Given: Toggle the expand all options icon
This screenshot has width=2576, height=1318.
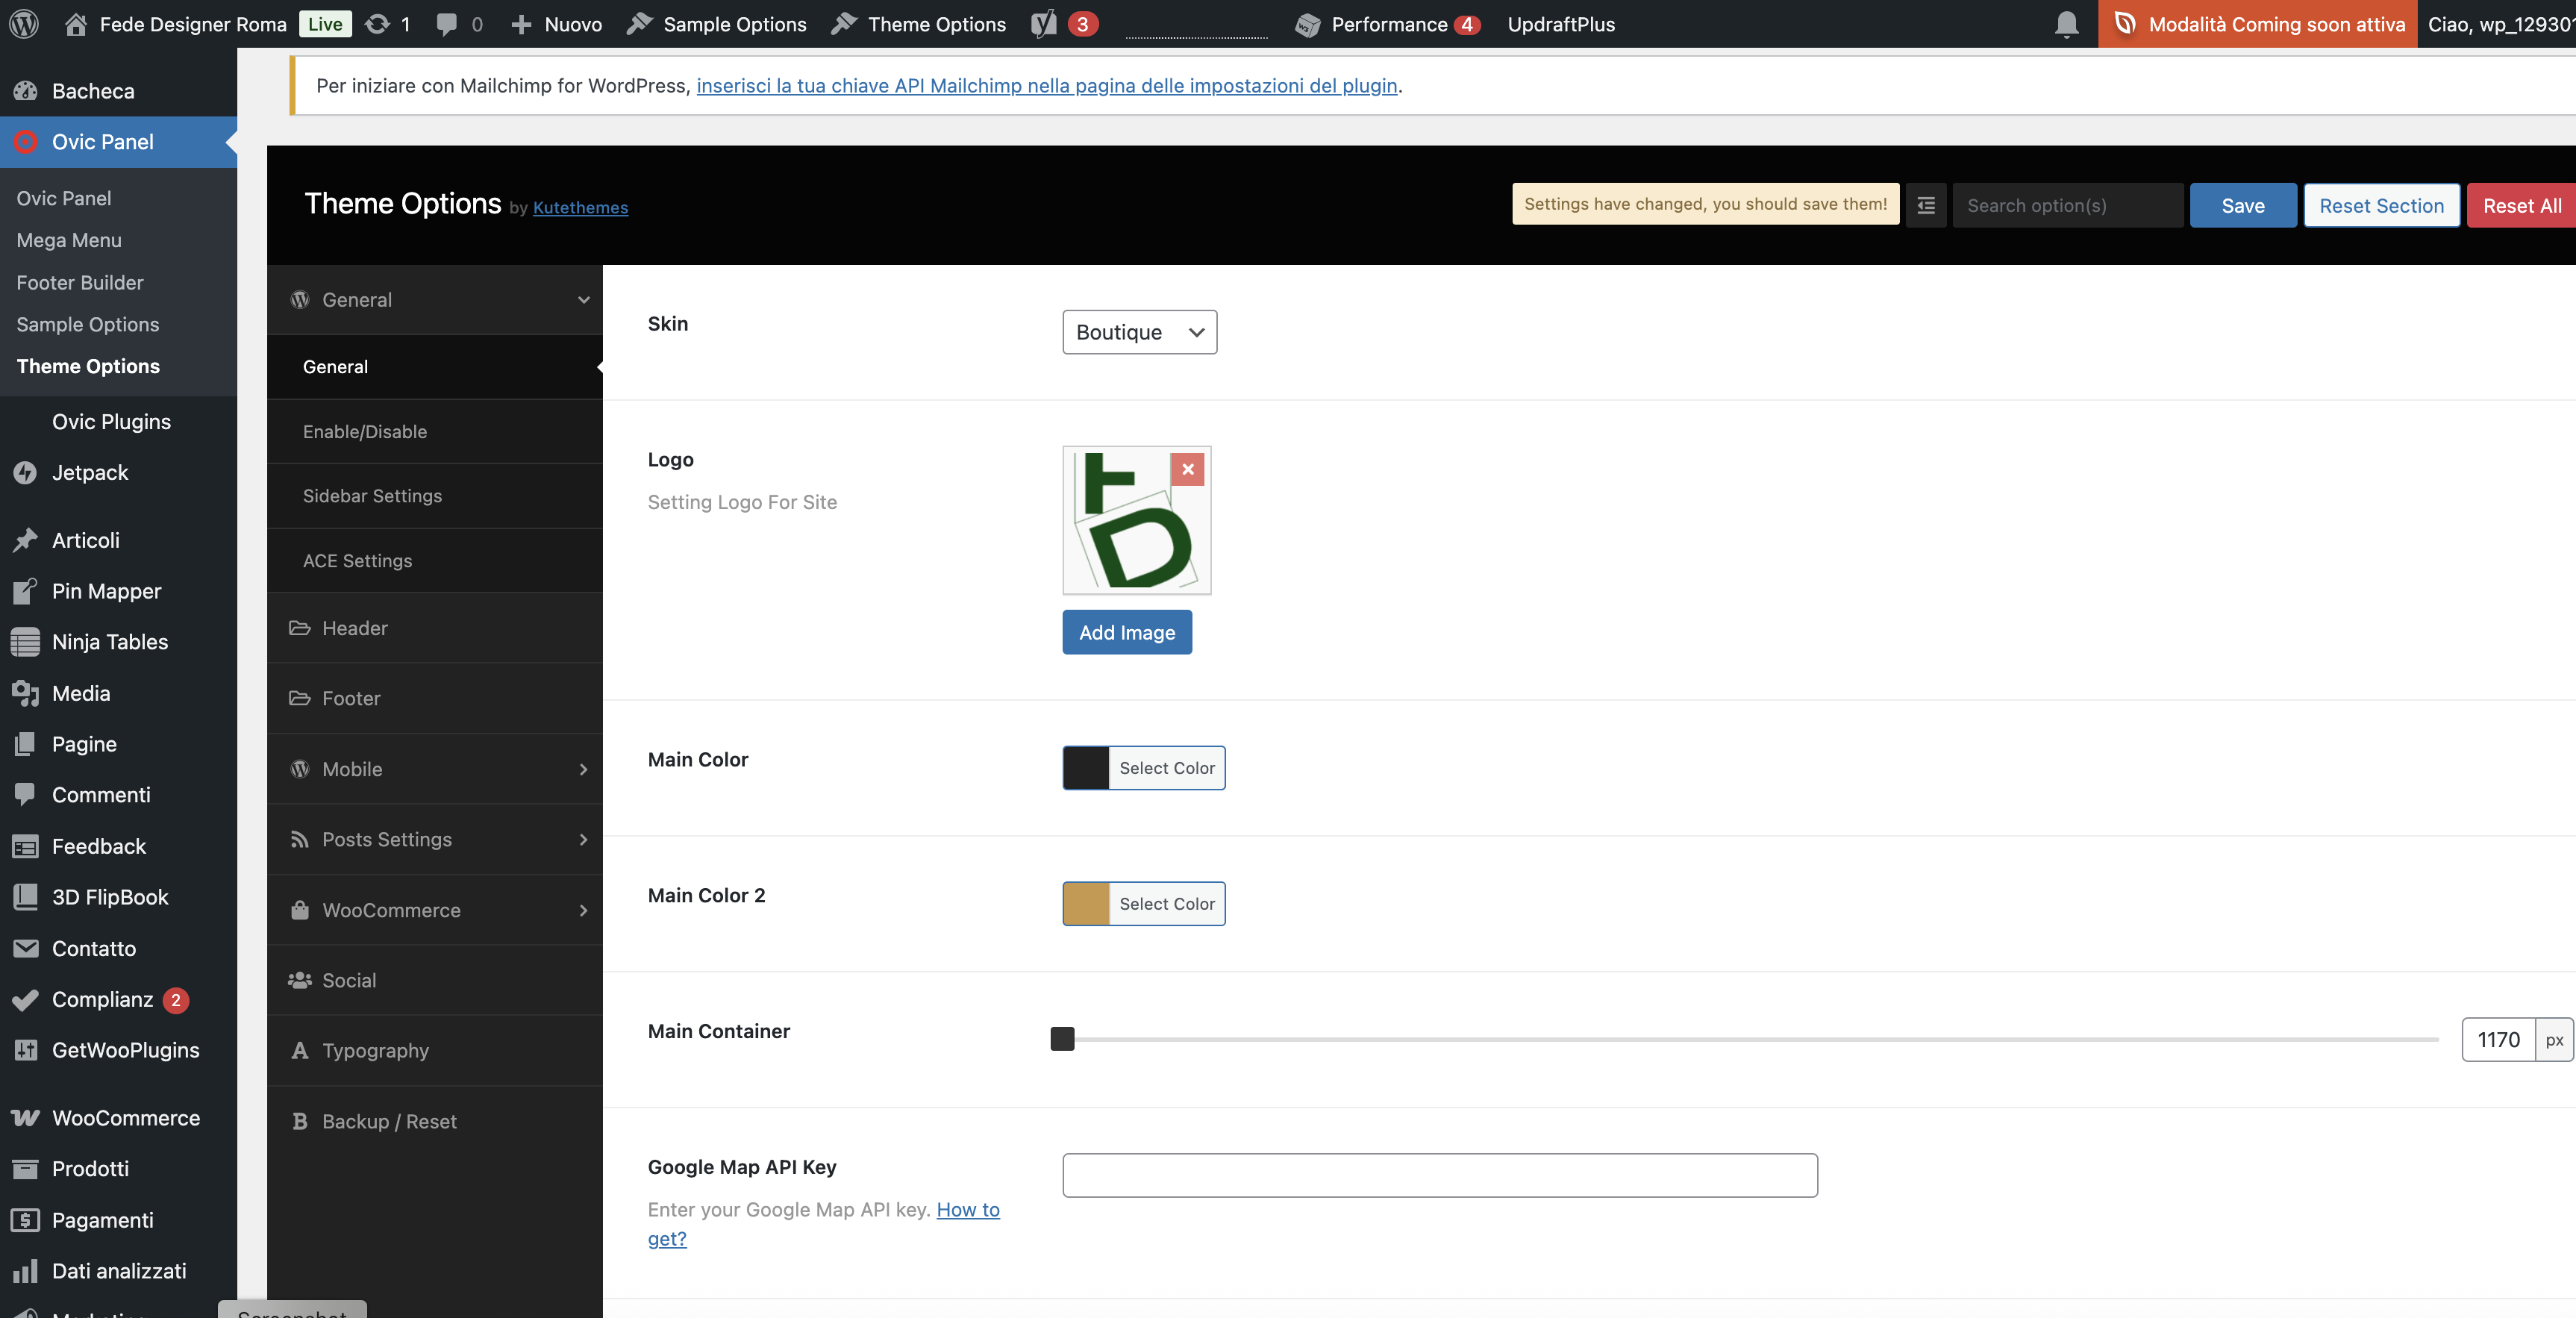Looking at the screenshot, I should tap(1925, 205).
